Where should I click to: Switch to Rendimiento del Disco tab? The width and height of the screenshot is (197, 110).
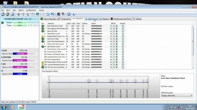tap(121, 19)
